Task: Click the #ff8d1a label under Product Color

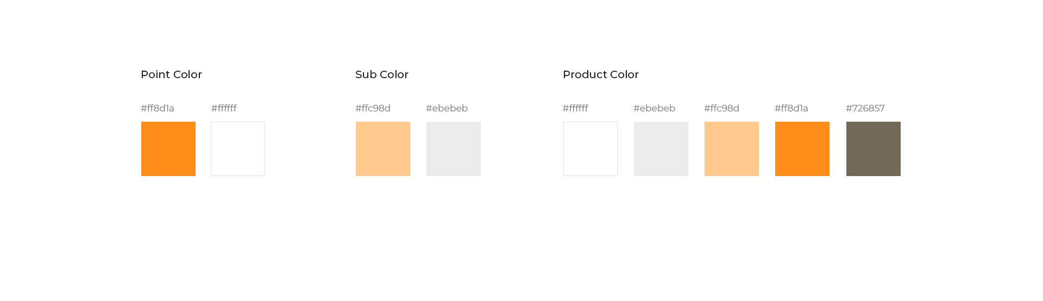Action: 791,108
